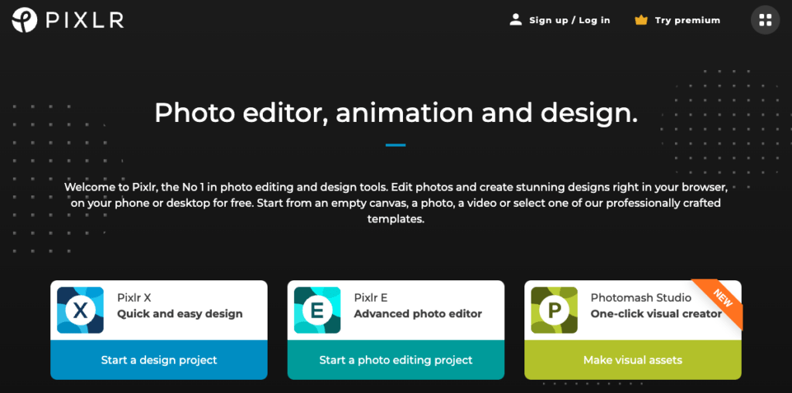The width and height of the screenshot is (792, 393).
Task: Click the PIXLR wordmark text
Action: pos(84,20)
